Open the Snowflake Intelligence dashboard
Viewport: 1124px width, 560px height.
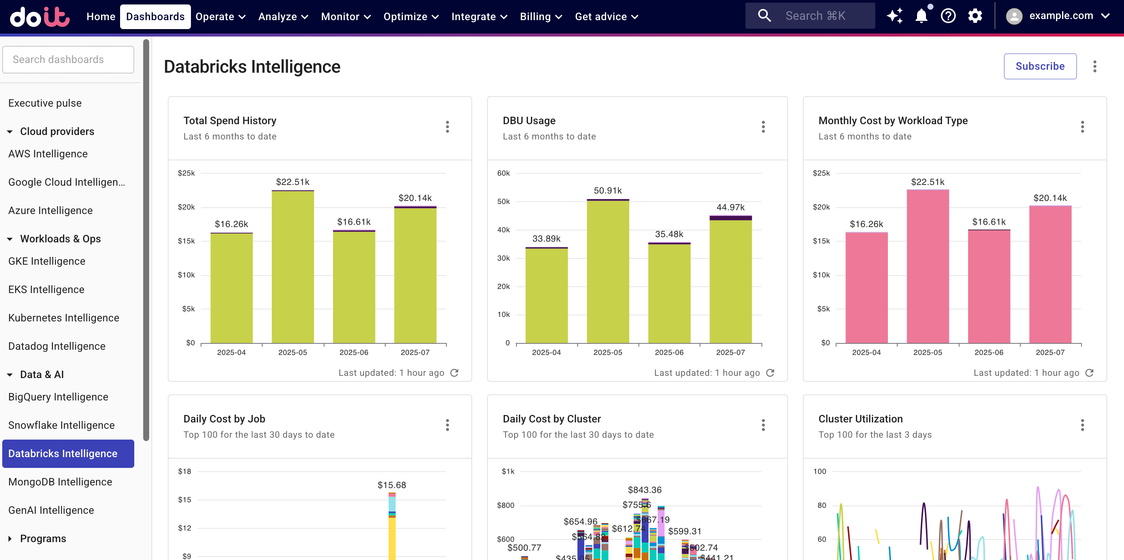point(61,425)
